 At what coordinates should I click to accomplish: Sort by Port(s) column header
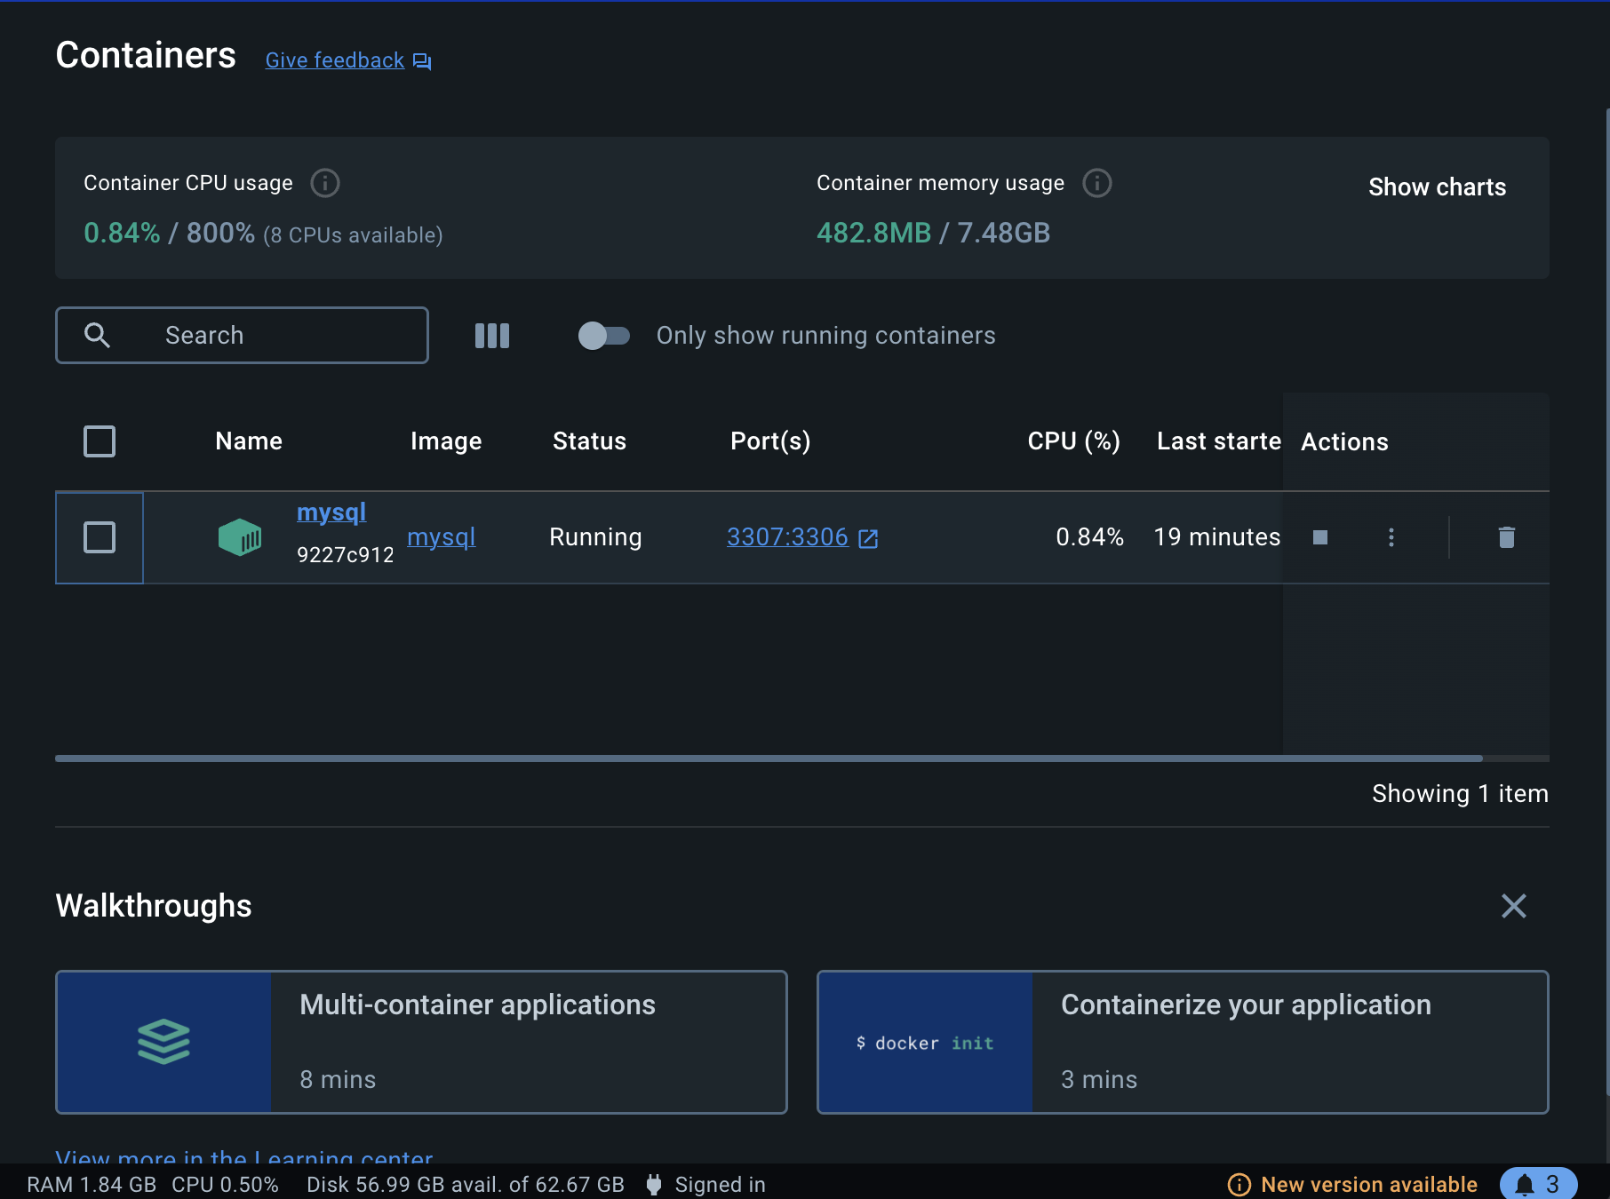pyautogui.click(x=770, y=441)
